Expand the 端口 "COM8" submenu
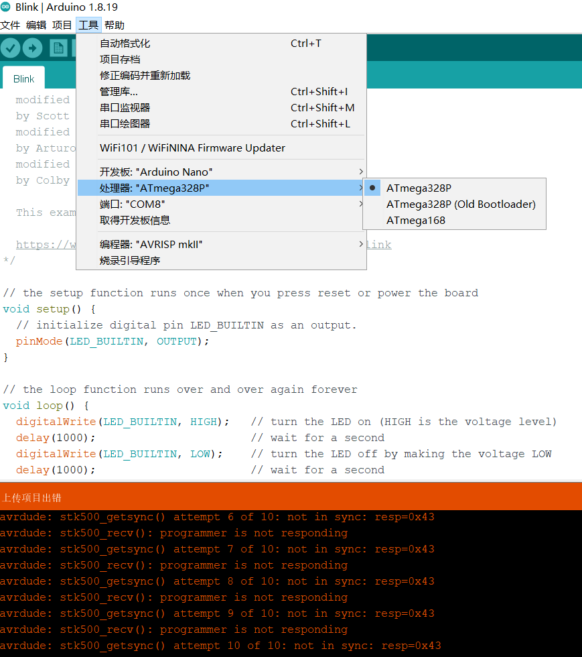 point(221,204)
